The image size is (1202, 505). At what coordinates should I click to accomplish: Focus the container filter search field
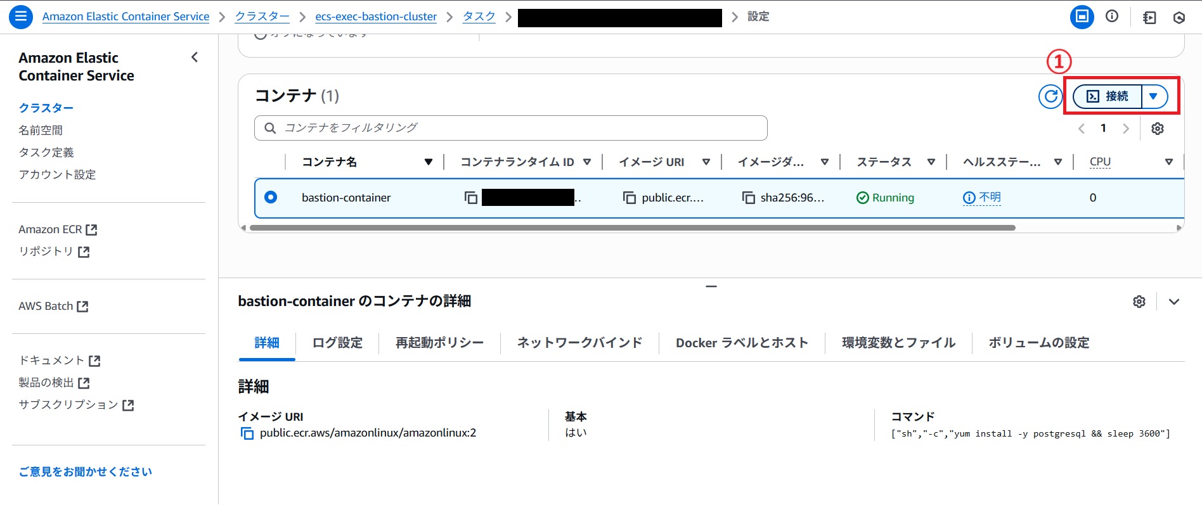pyautogui.click(x=511, y=128)
